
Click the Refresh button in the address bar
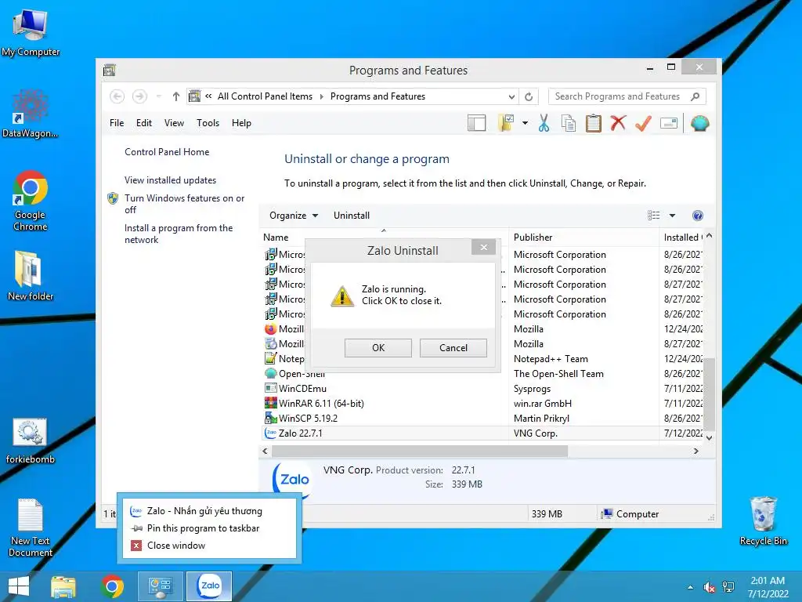(x=529, y=96)
